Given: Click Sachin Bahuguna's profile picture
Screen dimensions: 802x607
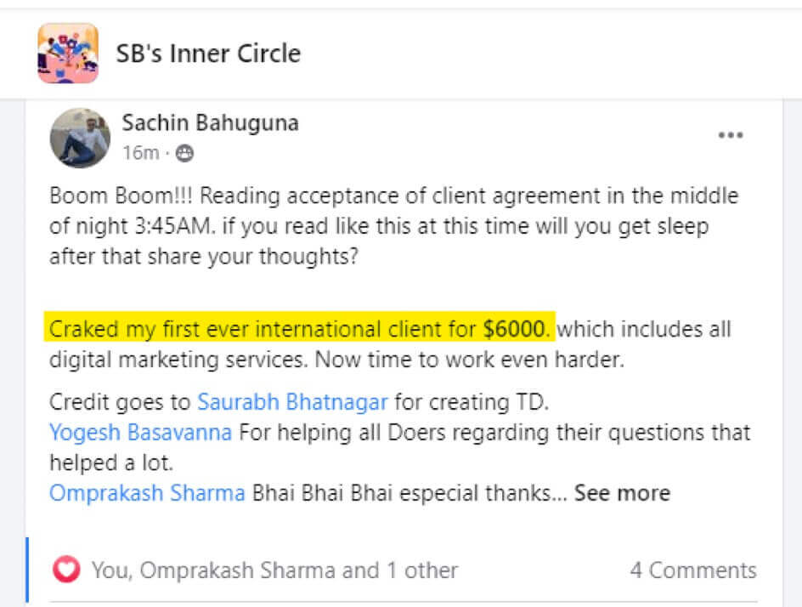Looking at the screenshot, I should 81,138.
